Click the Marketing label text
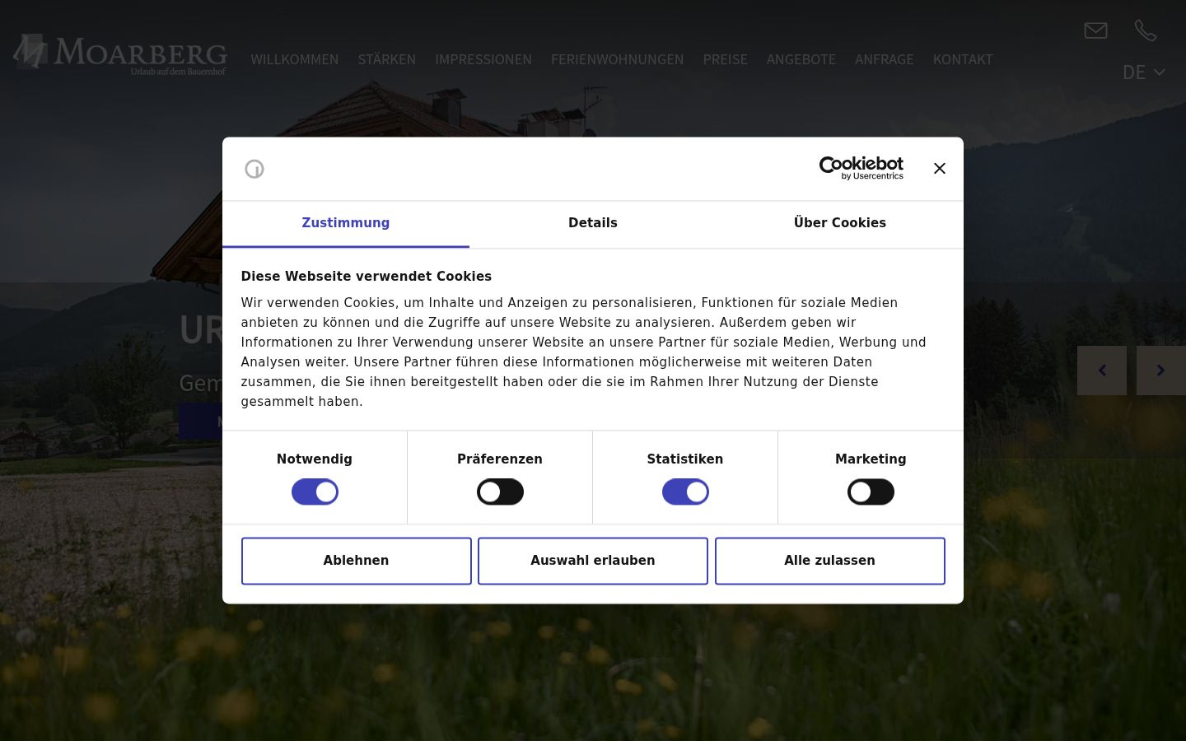The width and height of the screenshot is (1186, 741). [x=871, y=459]
